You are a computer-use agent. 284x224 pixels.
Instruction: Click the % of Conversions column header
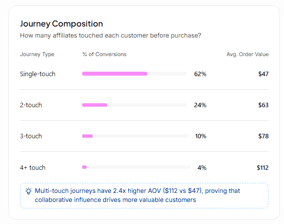click(104, 54)
